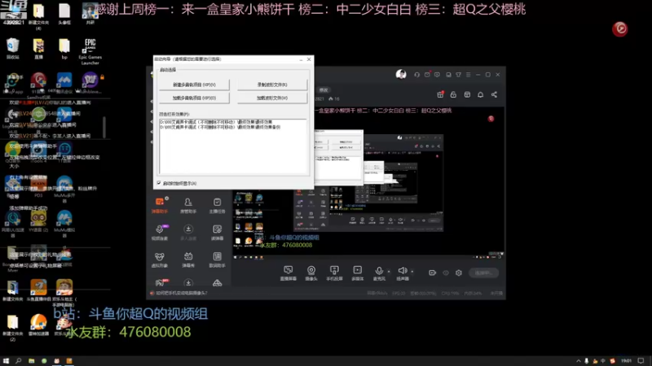Open the 视频连麦 icon

pyautogui.click(x=160, y=233)
